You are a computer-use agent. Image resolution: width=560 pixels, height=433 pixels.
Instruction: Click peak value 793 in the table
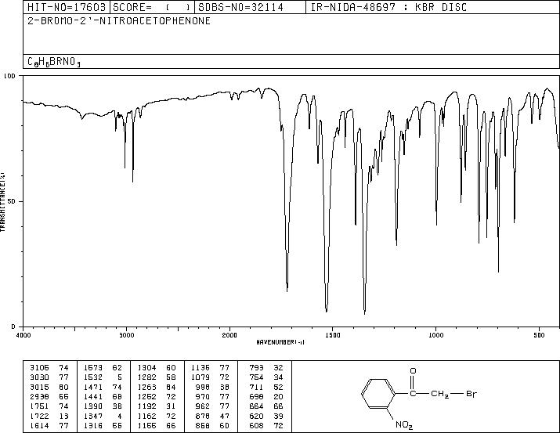tap(256, 368)
